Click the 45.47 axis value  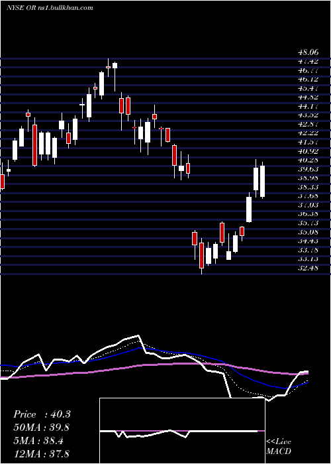pos(307,88)
